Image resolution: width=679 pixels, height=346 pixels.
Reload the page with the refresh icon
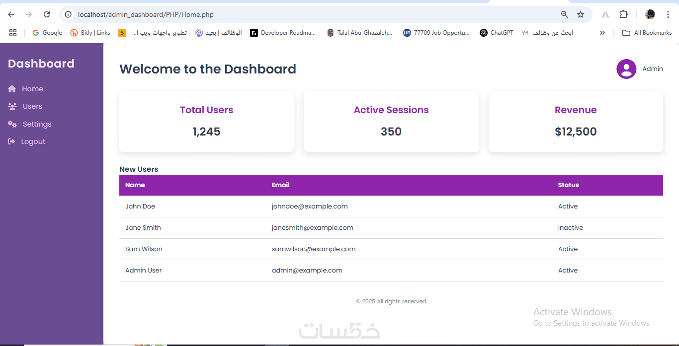47,14
